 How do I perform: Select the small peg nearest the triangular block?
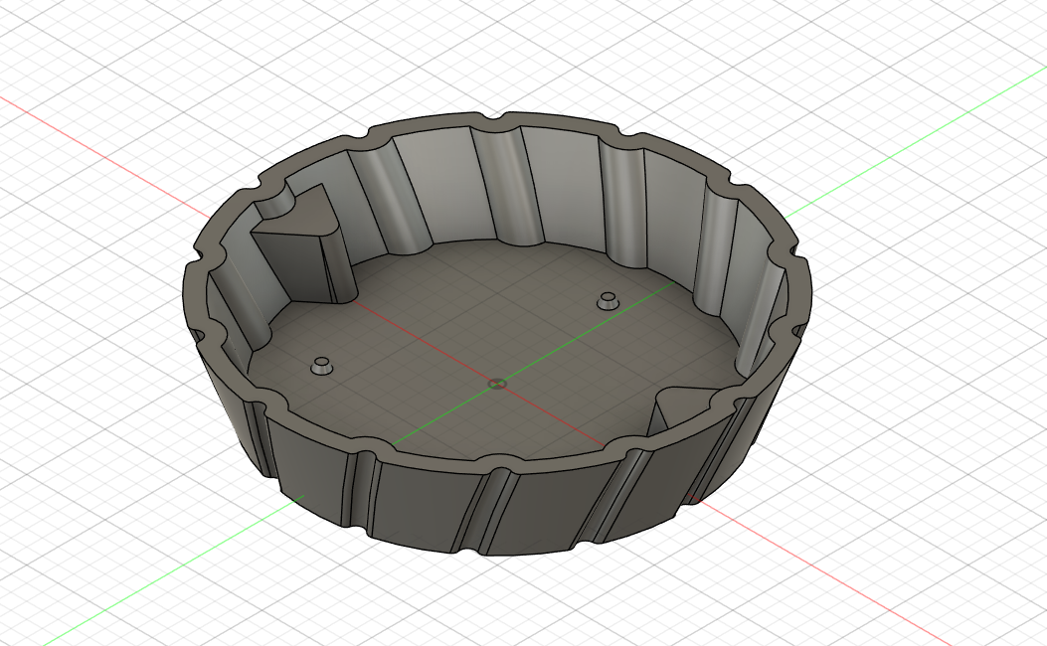(322, 367)
